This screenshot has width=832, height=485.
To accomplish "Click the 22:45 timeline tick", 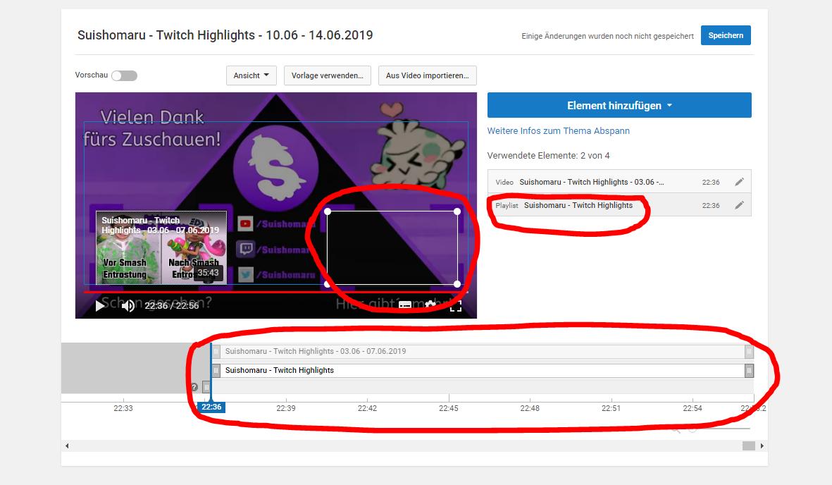I will tap(448, 408).
